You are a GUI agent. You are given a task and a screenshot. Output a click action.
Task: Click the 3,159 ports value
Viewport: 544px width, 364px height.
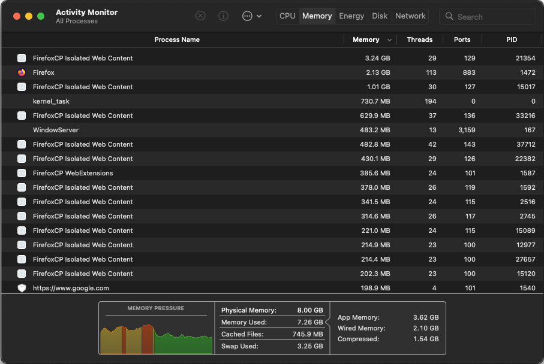pos(467,130)
